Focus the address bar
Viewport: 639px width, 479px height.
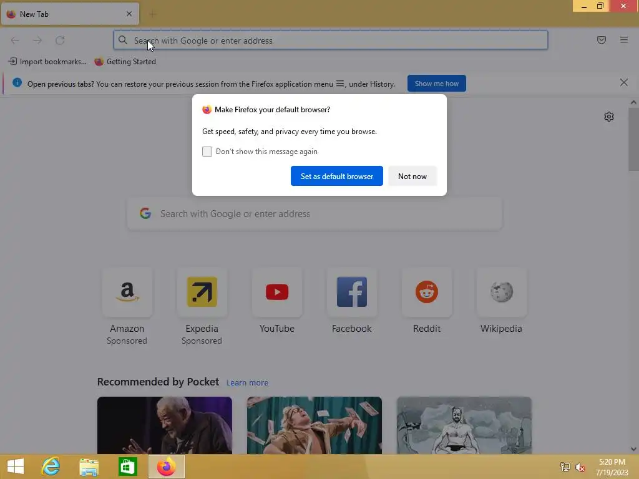331,40
